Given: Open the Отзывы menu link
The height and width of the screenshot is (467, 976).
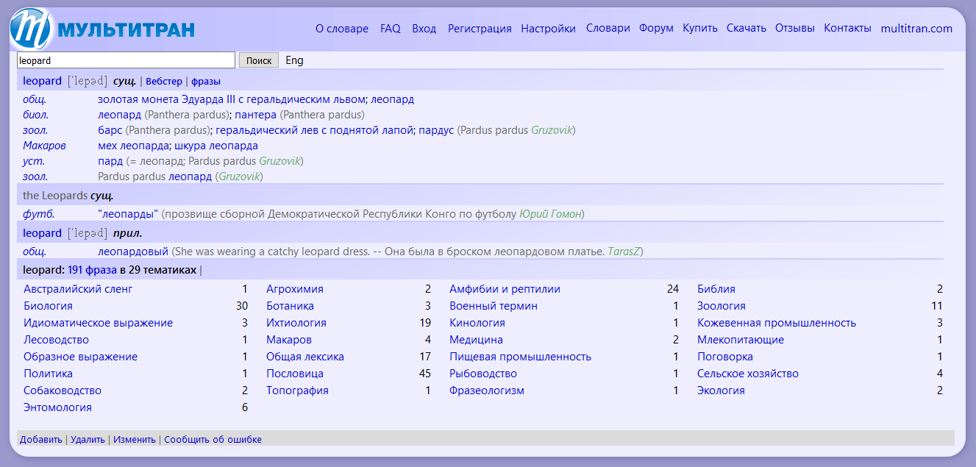Looking at the screenshot, I should click(x=795, y=29).
